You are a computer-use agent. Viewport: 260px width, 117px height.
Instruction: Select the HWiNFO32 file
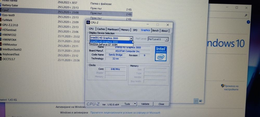click(9, 35)
